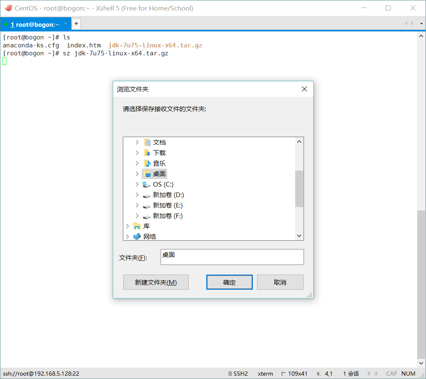
Task: Expand the OS (C:) tree node
Action: [x=136, y=184]
